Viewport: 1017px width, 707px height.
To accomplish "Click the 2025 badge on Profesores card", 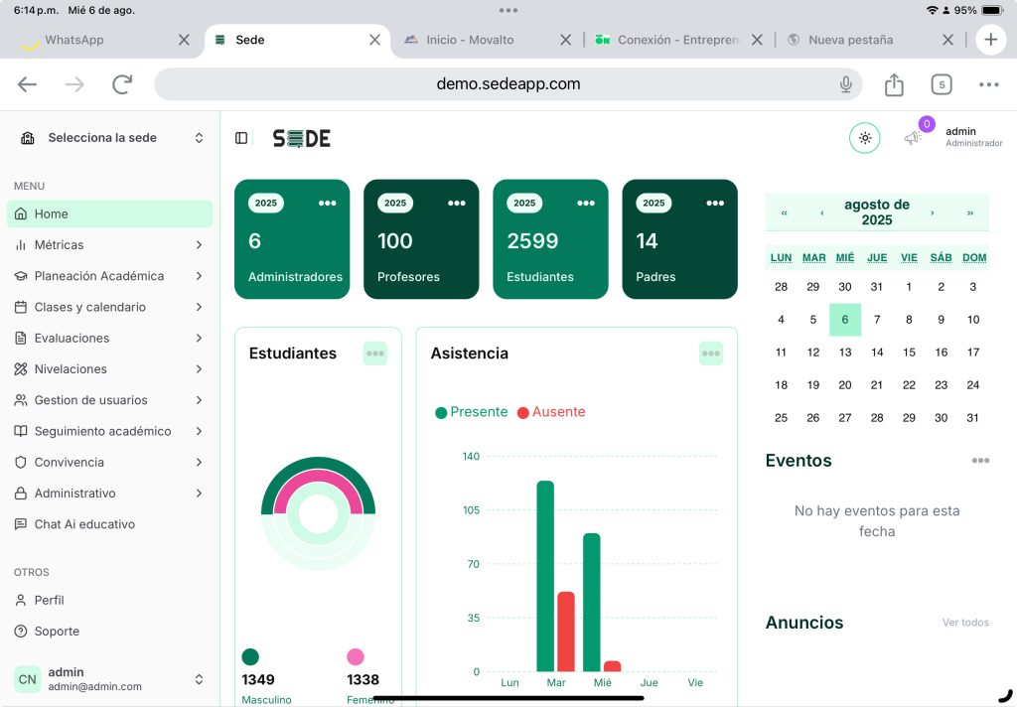I will coord(395,203).
